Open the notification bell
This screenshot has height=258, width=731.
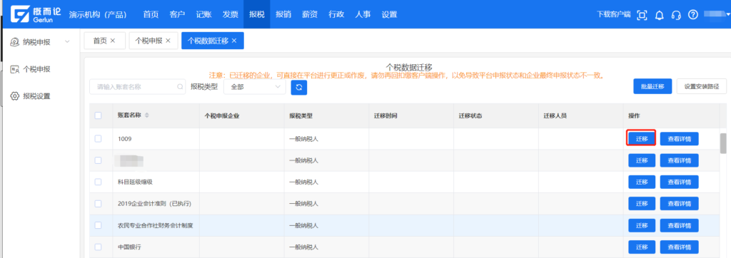[659, 15]
